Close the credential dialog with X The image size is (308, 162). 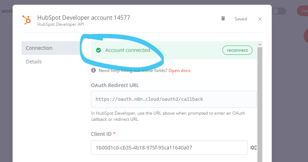(x=260, y=19)
